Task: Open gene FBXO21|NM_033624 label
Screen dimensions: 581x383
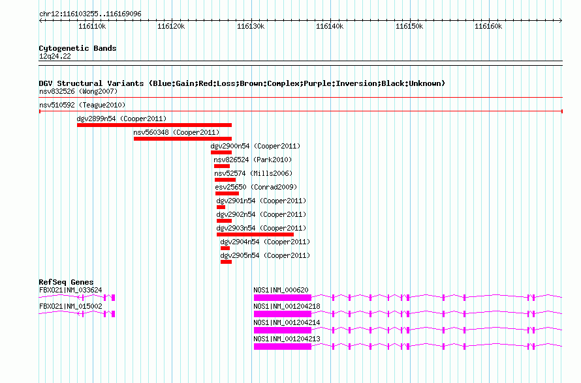Action: coord(71,291)
